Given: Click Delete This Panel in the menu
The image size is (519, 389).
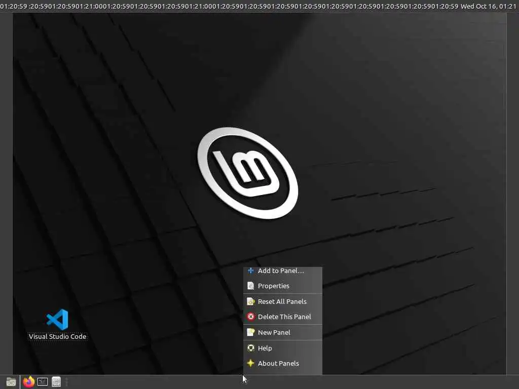Looking at the screenshot, I should tap(283, 317).
